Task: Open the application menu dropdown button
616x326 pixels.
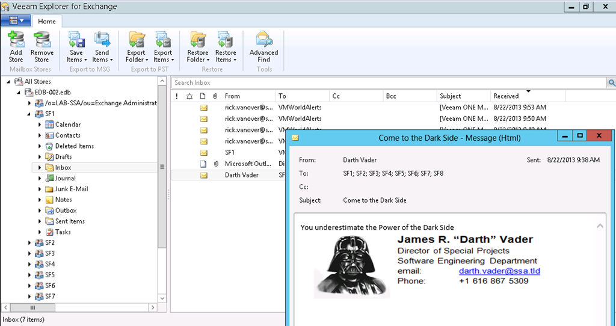Action: click(x=16, y=20)
